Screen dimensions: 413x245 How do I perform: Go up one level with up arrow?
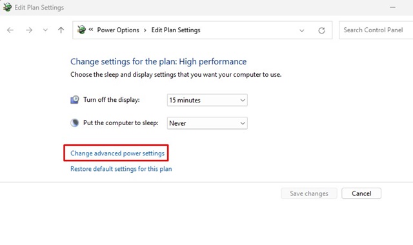click(61, 30)
